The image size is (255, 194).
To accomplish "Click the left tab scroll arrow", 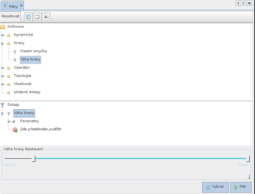I will (x=238, y=3).
